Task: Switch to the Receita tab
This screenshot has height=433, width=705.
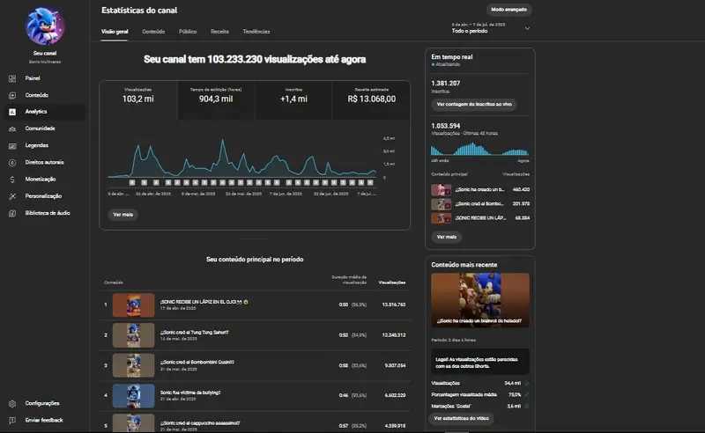Action: (x=219, y=31)
